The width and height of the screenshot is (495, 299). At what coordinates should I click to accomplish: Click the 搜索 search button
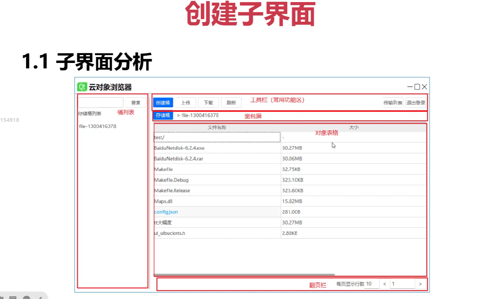(136, 103)
